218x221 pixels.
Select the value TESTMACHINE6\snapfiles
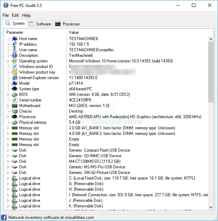click(x=92, y=50)
